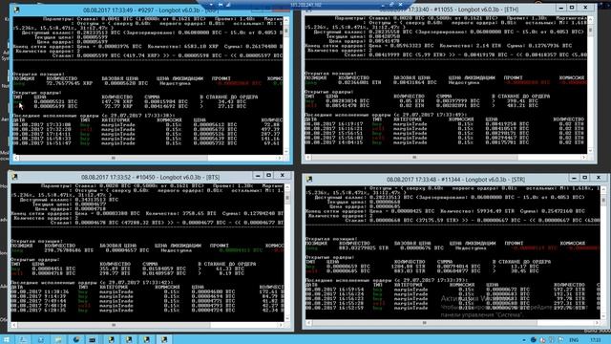Click horizontal scroll thumb in BTS window
Image resolution: width=611 pixels, height=344 pixels.
(x=114, y=325)
